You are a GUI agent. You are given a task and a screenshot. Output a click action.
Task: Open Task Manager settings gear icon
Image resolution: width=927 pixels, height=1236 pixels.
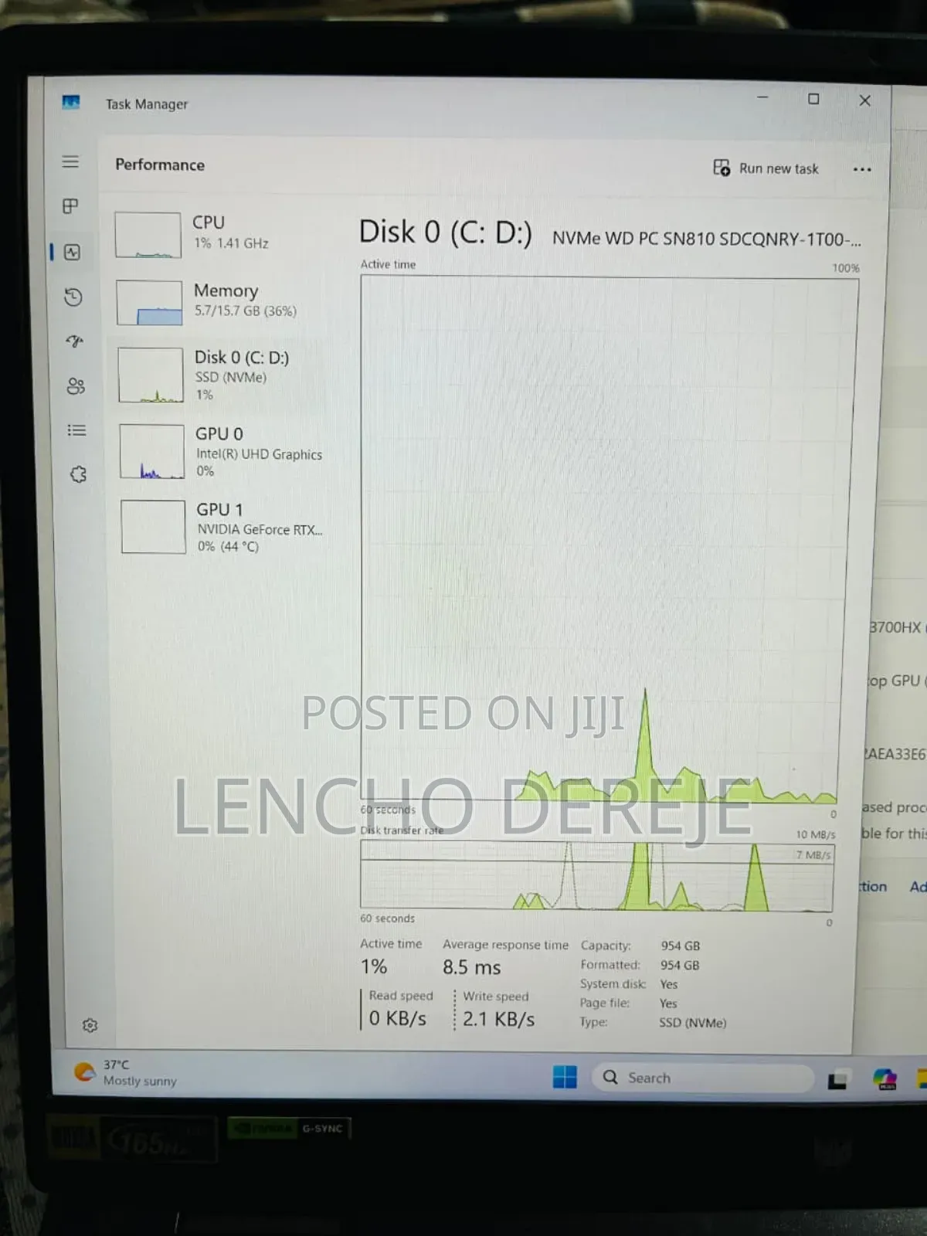90,1025
